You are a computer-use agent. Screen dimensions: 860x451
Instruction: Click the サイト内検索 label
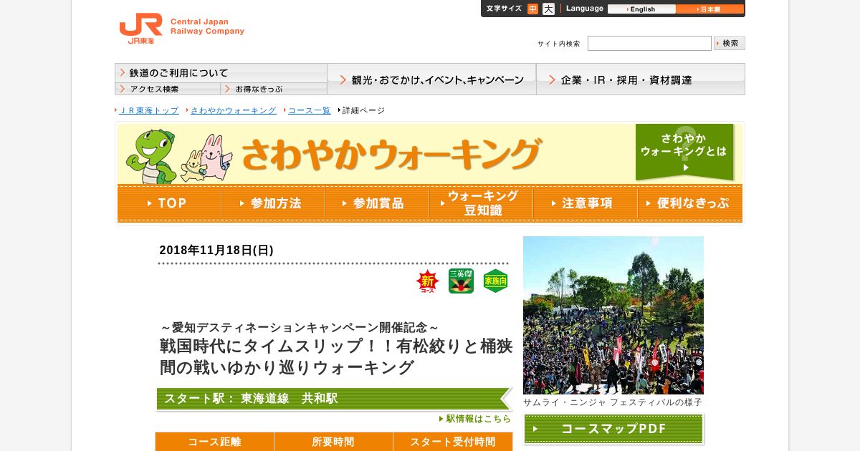tap(559, 44)
